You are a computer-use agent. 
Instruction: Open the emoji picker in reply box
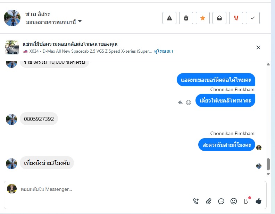[x=234, y=201]
